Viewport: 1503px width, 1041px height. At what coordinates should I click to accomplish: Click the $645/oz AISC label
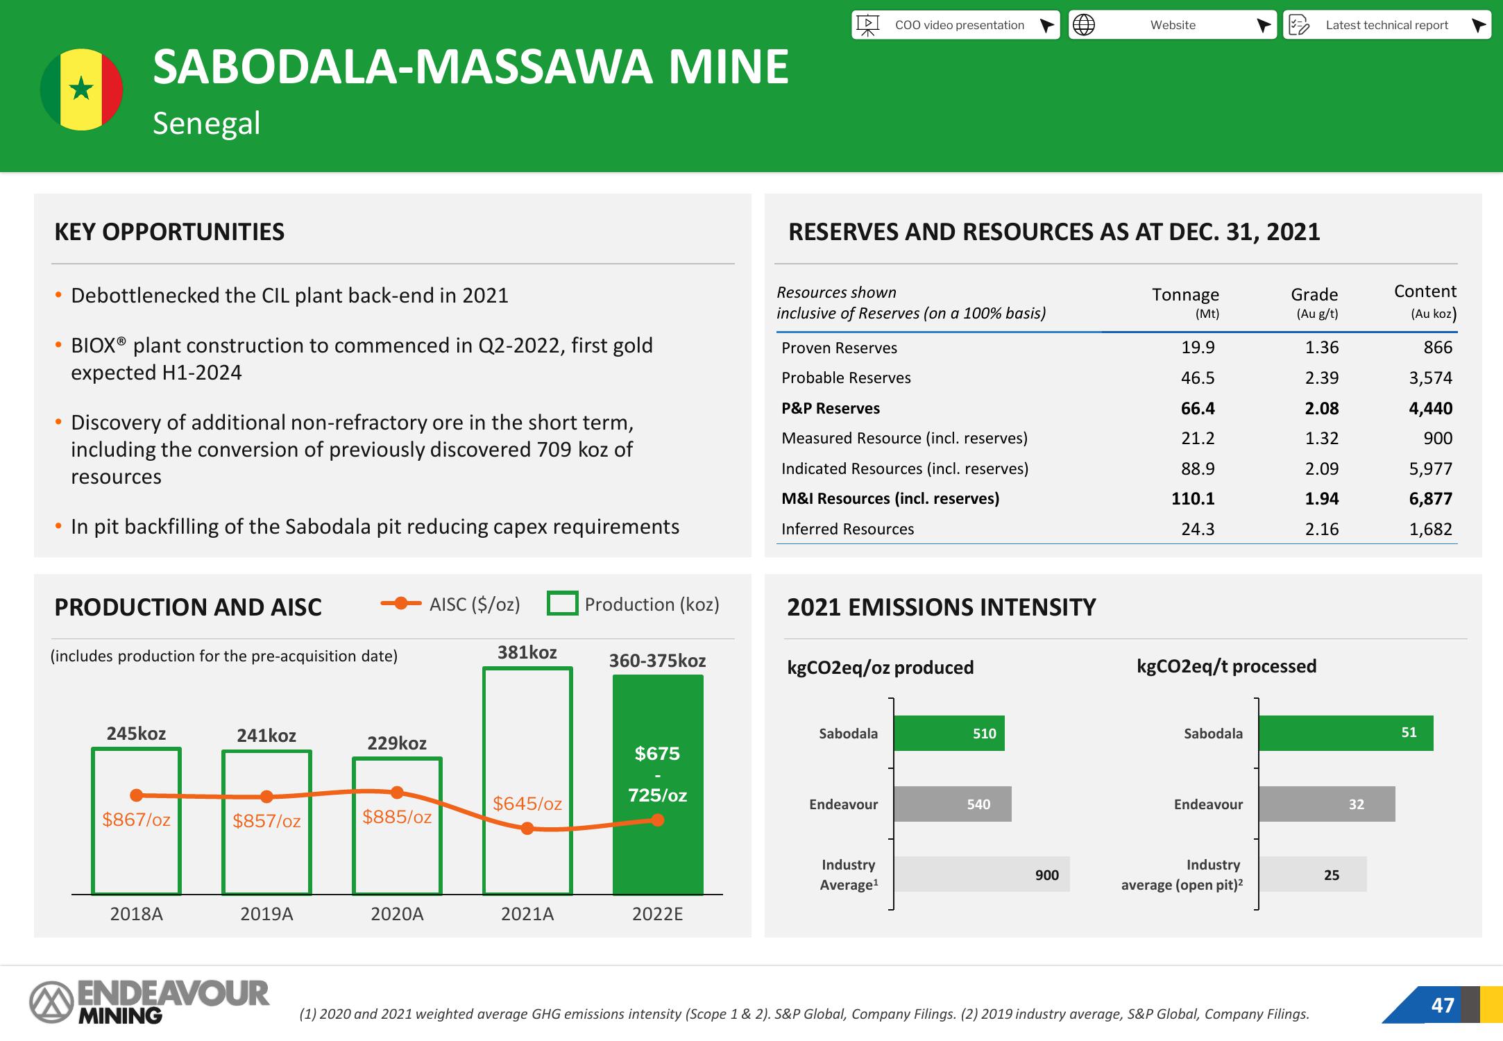point(527,804)
